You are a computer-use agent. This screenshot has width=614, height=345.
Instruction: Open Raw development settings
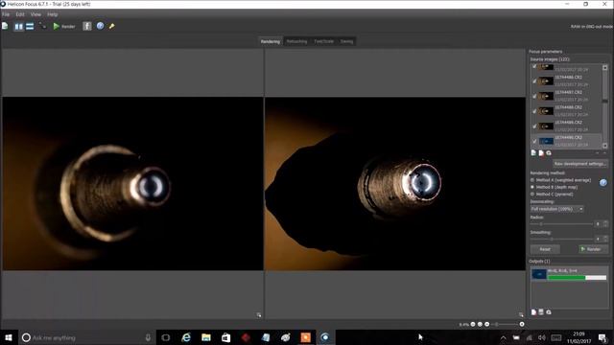tap(579, 164)
